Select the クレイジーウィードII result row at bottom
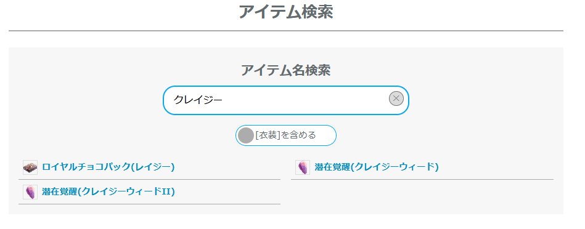 pyautogui.click(x=149, y=192)
